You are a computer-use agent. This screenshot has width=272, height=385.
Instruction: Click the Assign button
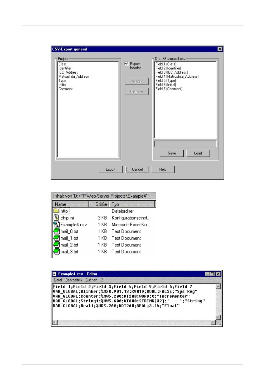(x=137, y=81)
